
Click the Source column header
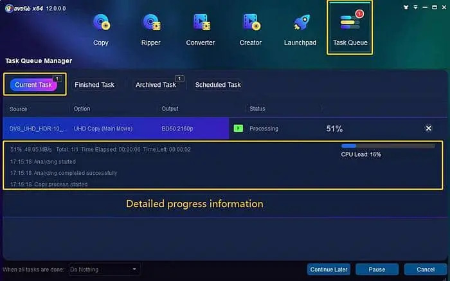coord(18,109)
